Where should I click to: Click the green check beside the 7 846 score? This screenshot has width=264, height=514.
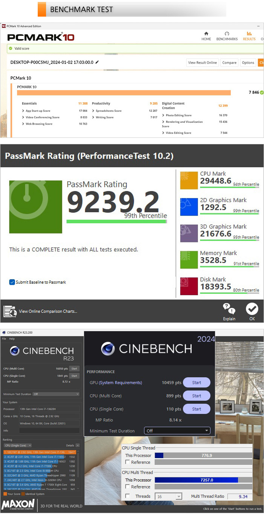click(x=262, y=92)
